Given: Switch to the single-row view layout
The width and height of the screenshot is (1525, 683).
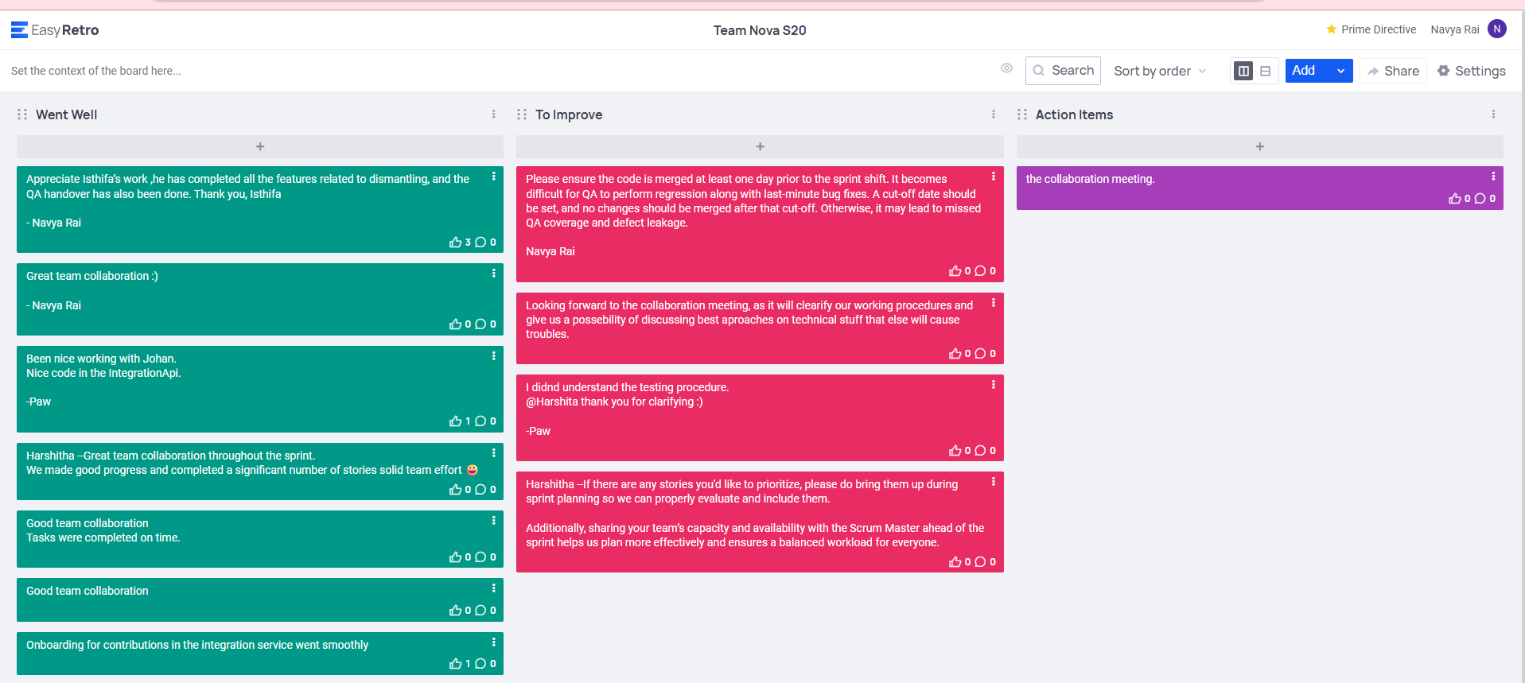Looking at the screenshot, I should 1265,71.
